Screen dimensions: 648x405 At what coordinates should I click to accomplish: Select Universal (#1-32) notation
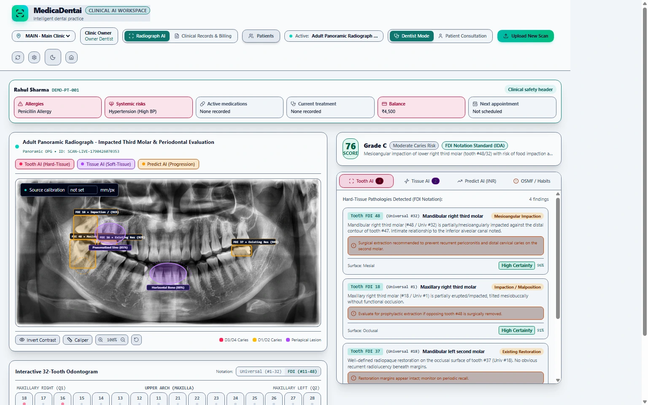(x=260, y=372)
